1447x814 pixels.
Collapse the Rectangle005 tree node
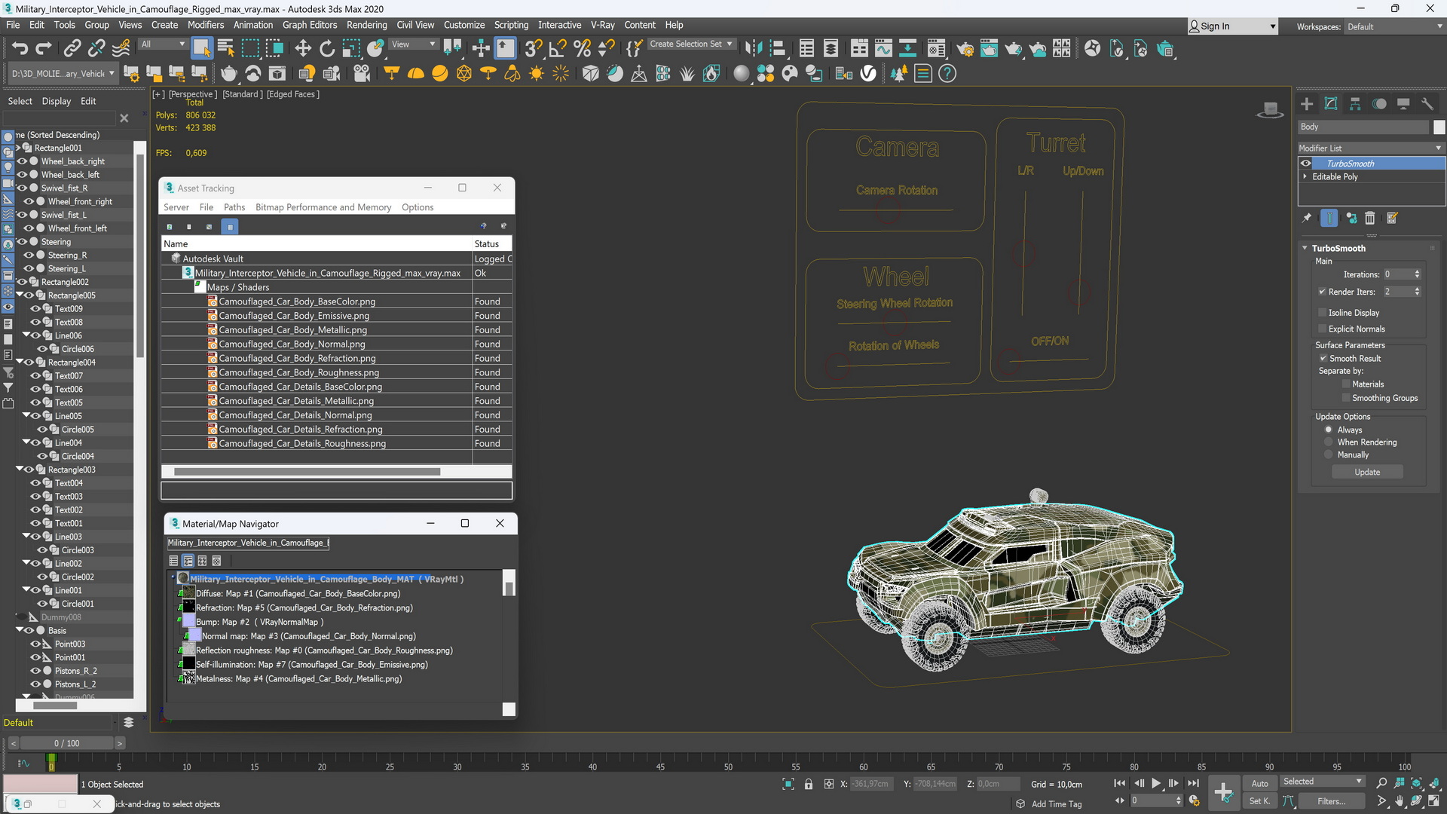(x=20, y=295)
